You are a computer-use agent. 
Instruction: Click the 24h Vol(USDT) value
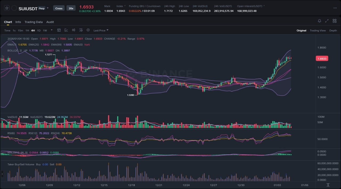pyautogui.click(x=224, y=11)
